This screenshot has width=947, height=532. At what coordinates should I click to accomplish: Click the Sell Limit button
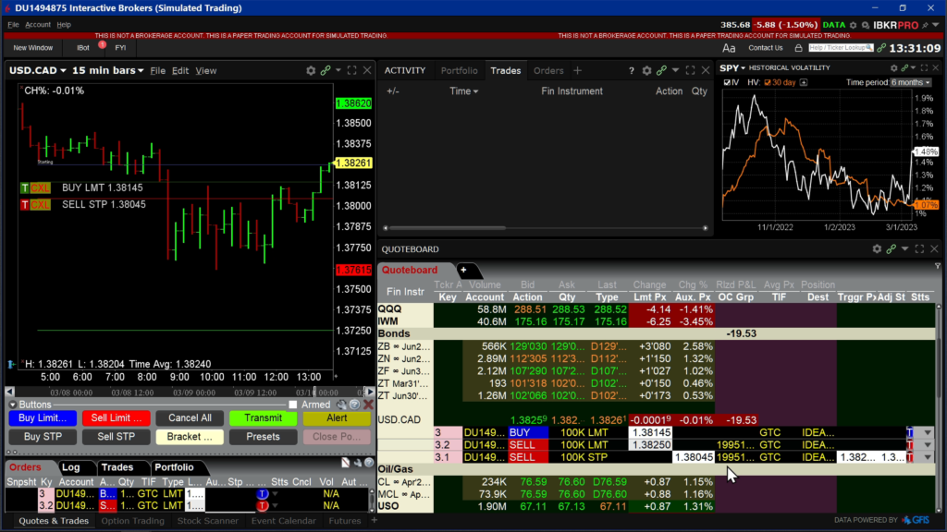[116, 418]
